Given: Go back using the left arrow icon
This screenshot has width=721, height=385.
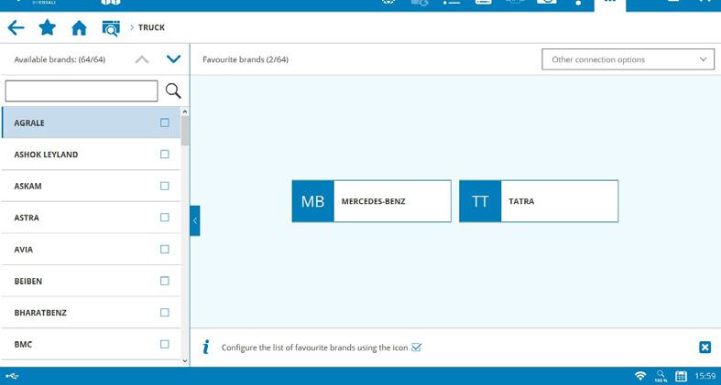Looking at the screenshot, I should [x=16, y=28].
